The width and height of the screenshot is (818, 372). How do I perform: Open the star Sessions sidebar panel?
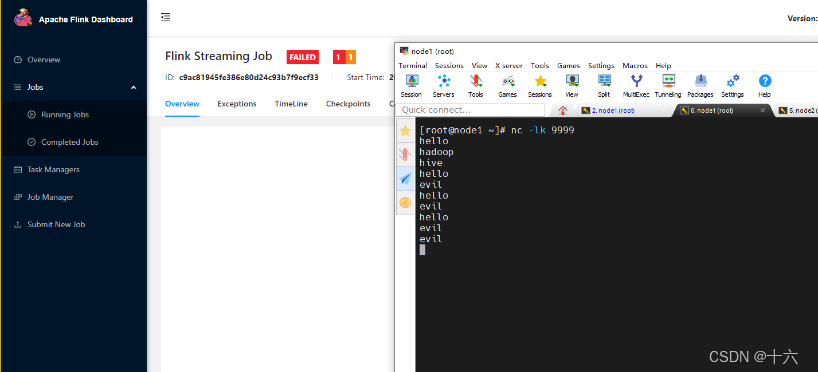click(x=405, y=130)
